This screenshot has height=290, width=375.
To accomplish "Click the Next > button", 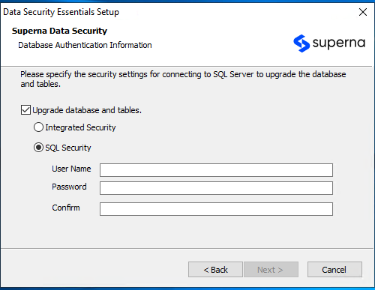I will point(271,270).
